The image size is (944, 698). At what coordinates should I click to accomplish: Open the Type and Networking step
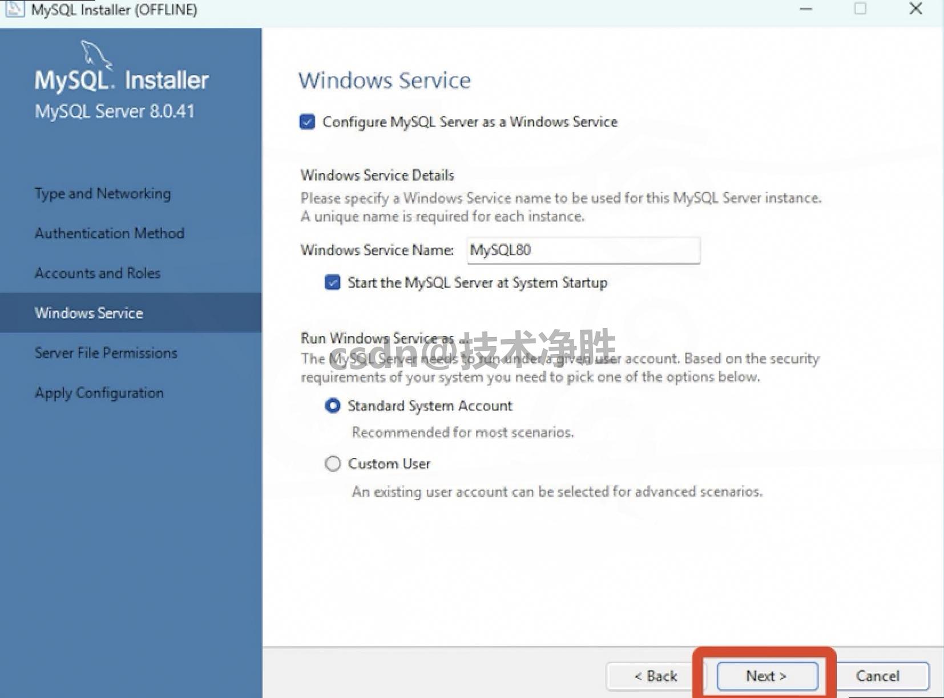click(x=103, y=194)
